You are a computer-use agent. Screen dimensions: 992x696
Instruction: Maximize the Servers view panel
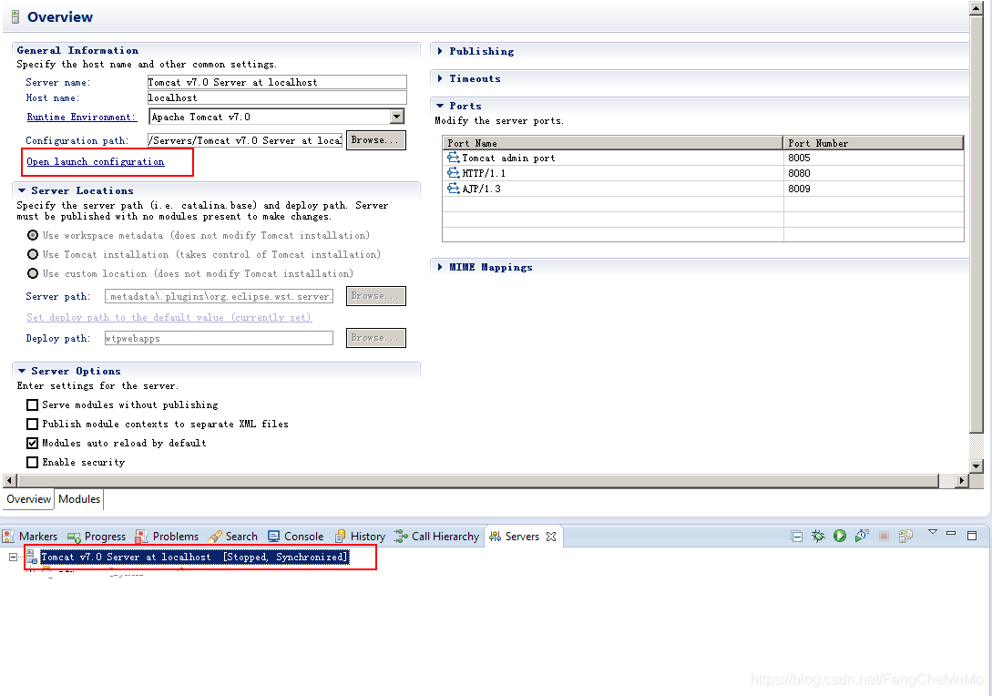point(972,536)
